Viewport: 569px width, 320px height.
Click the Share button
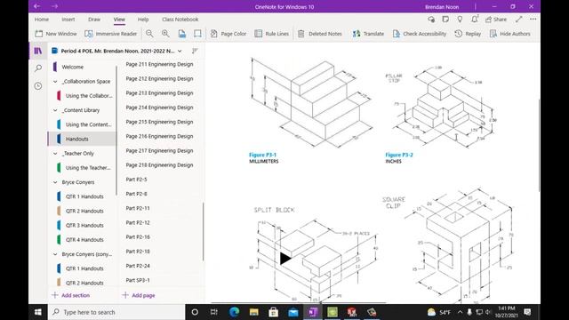(496, 20)
